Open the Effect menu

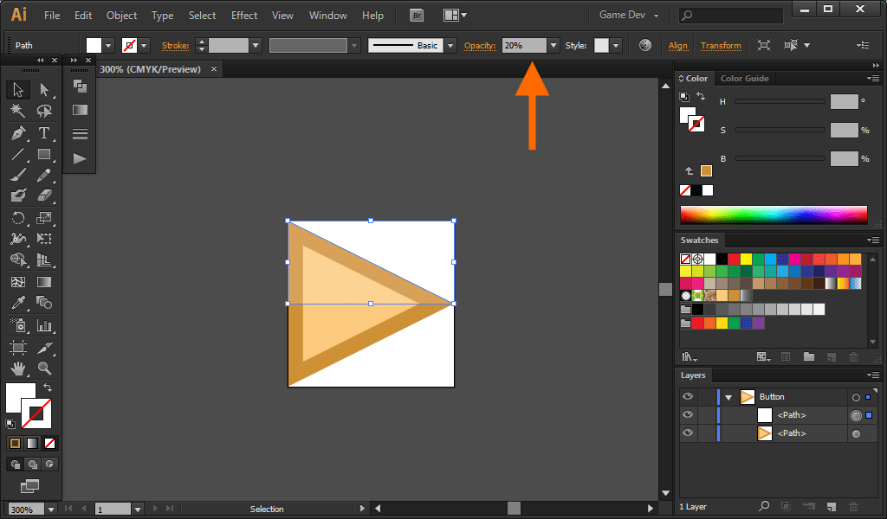pyautogui.click(x=244, y=15)
